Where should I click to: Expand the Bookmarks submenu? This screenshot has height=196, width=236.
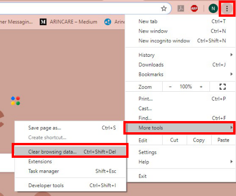[180, 74]
